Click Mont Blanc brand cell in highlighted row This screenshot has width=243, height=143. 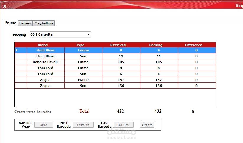45,50
